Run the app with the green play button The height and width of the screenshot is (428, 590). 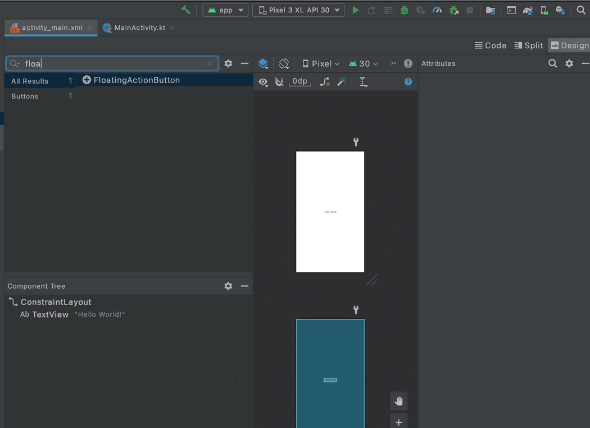tap(355, 10)
